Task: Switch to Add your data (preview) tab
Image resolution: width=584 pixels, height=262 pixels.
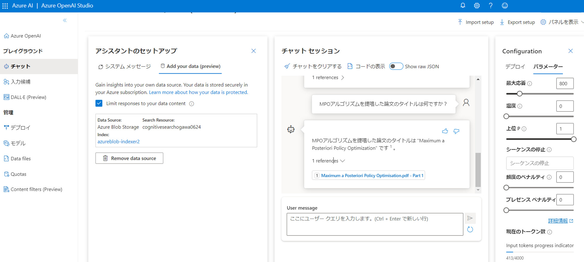Action: tap(190, 66)
